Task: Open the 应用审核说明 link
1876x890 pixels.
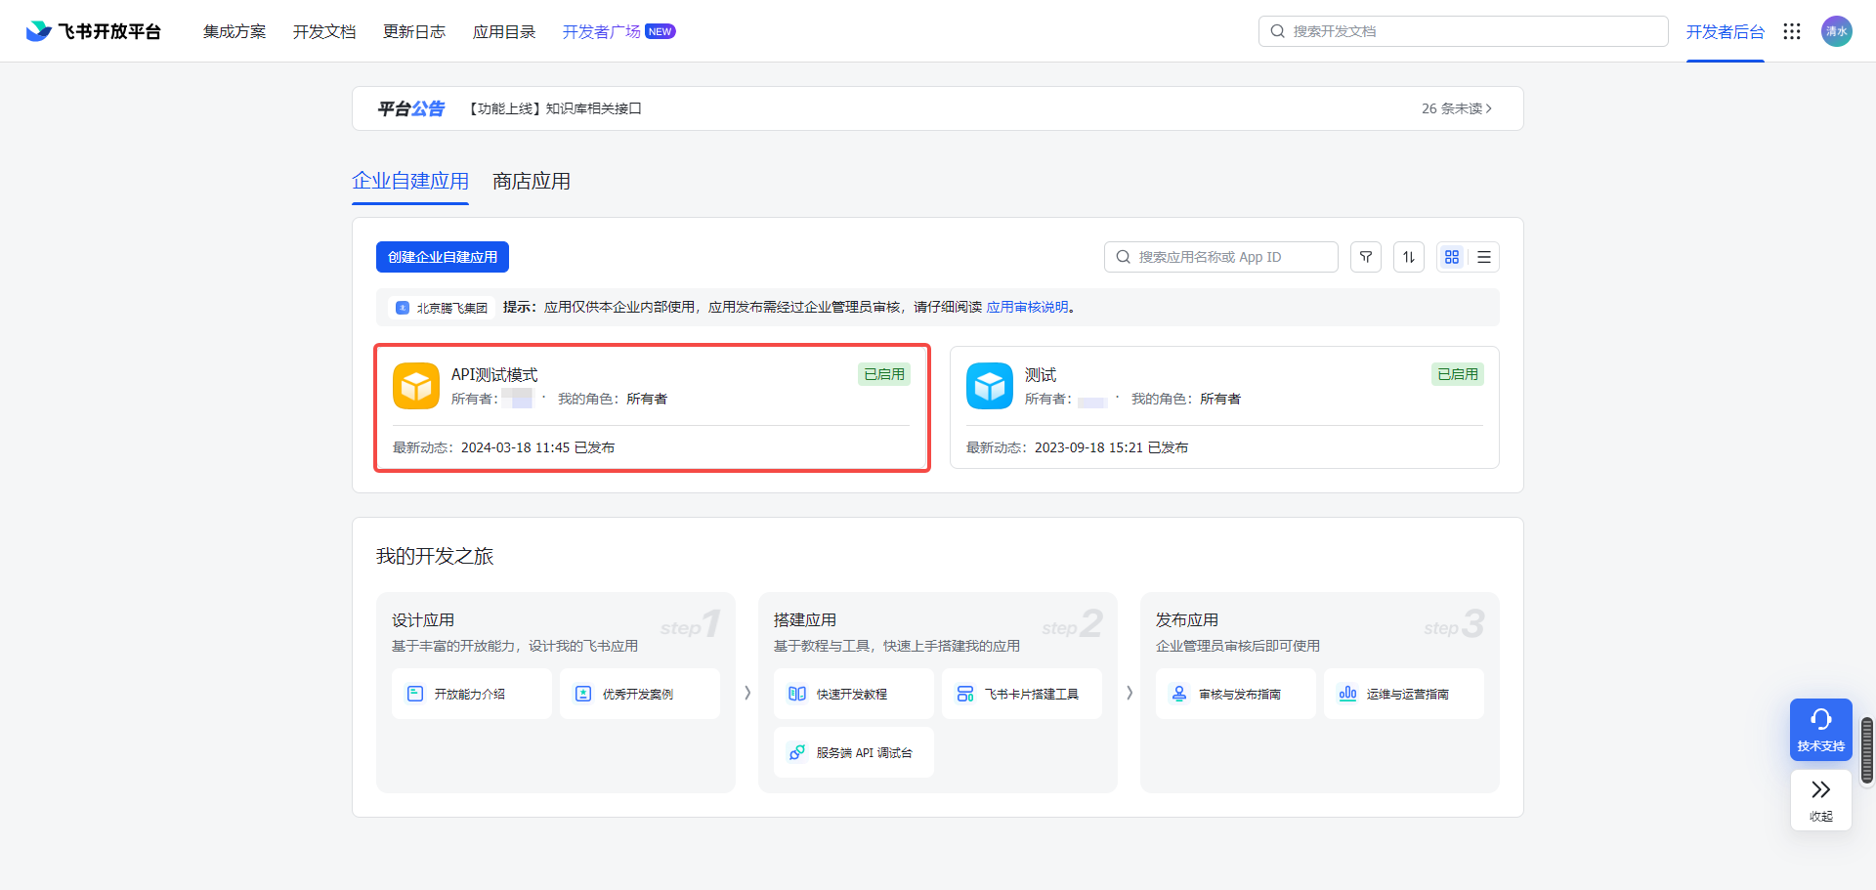Action: coord(1027,307)
